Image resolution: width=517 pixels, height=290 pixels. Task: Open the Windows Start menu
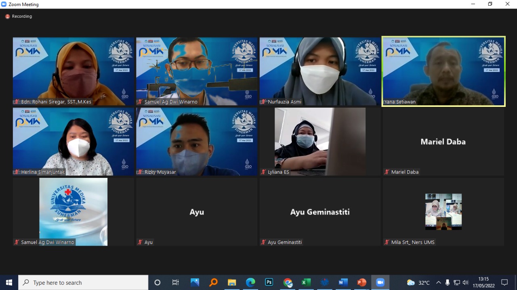click(9, 282)
